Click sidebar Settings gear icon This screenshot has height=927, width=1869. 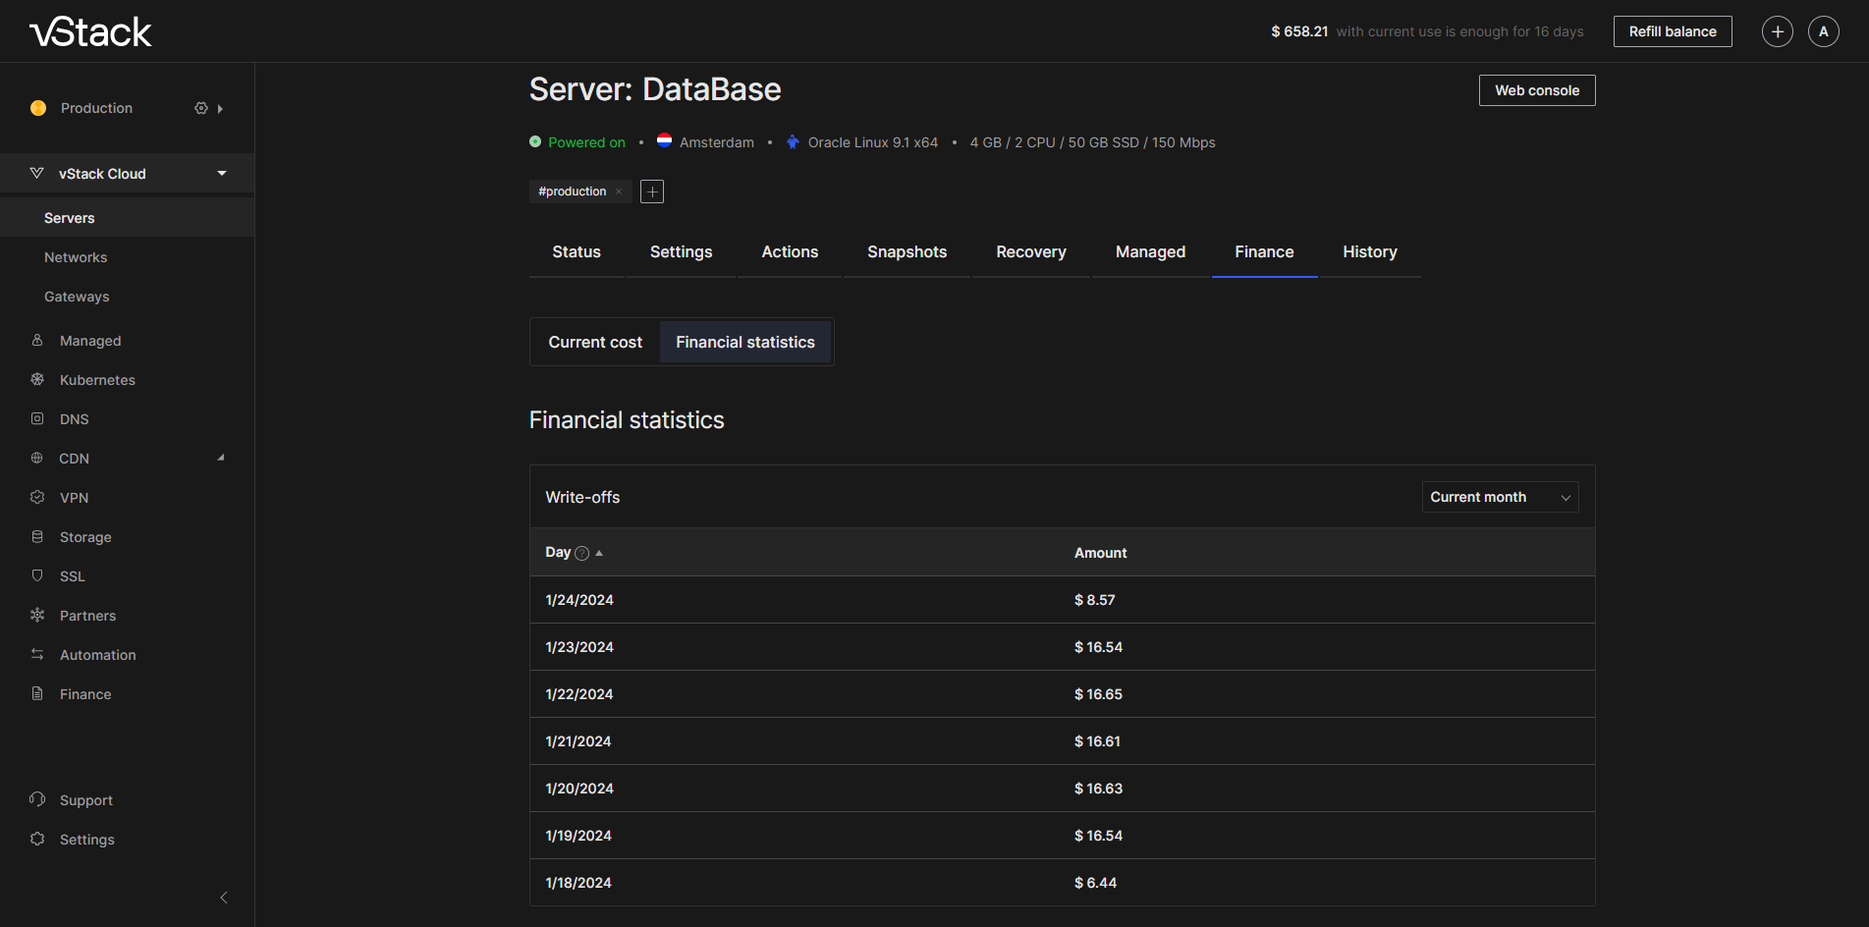[37, 839]
